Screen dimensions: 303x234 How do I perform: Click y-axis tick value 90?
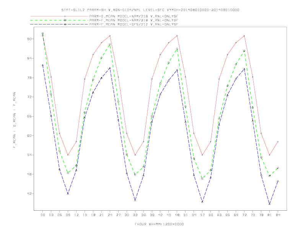29,39
